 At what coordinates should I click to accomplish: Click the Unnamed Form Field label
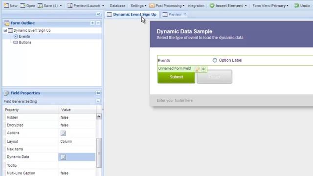pyautogui.click(x=175, y=68)
